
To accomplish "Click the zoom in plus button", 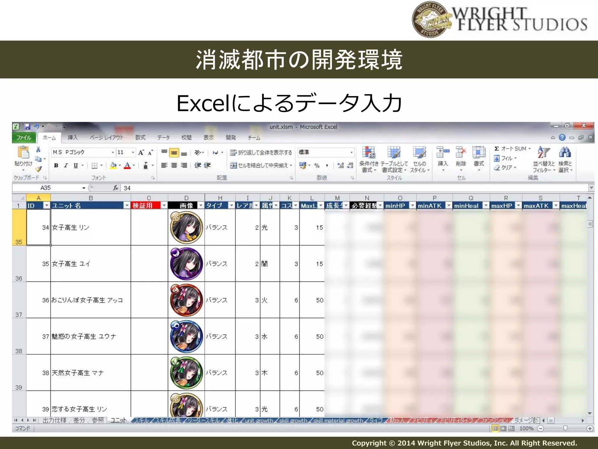I will tap(590, 429).
